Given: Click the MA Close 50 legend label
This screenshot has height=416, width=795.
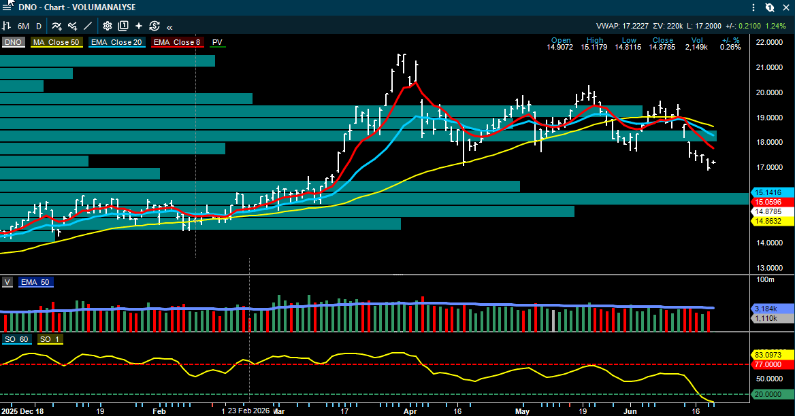Looking at the screenshot, I should pyautogui.click(x=56, y=43).
